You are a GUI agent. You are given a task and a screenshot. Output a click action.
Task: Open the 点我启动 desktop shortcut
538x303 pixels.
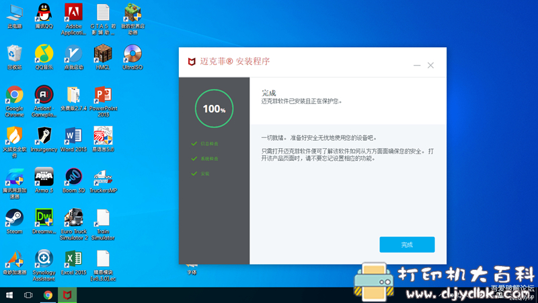coord(73,57)
